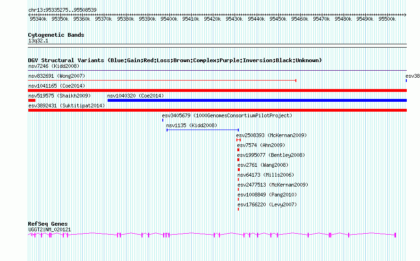
Task: Select variant label esv7574 (Ahn2009)
Action: point(261,145)
